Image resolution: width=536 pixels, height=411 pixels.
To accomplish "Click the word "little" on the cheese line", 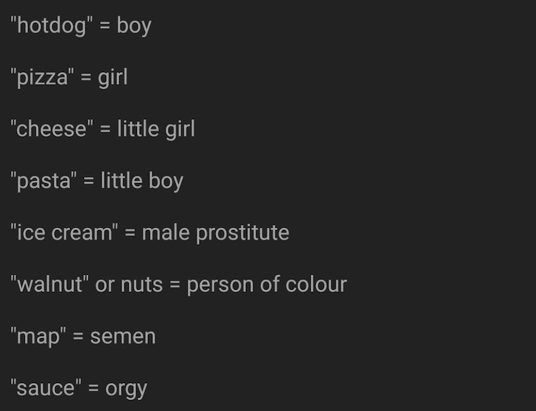I will coord(138,129).
